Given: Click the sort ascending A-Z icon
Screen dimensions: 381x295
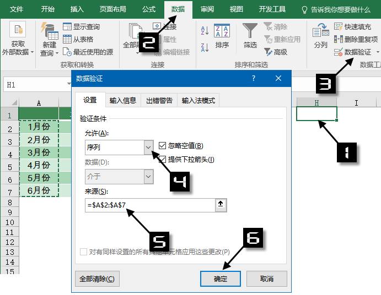Looking at the screenshot, I should (205, 31).
